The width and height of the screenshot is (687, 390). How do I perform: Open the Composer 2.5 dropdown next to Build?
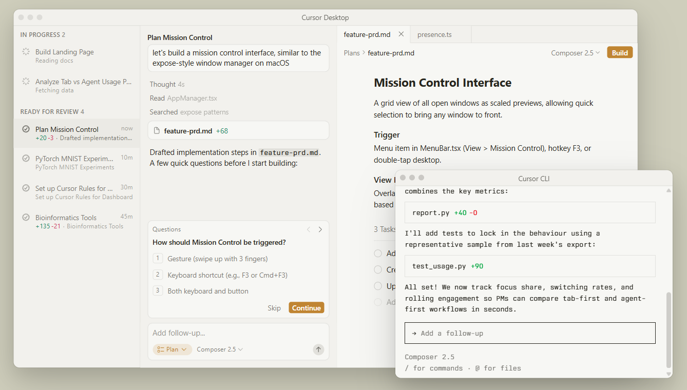(x=576, y=53)
